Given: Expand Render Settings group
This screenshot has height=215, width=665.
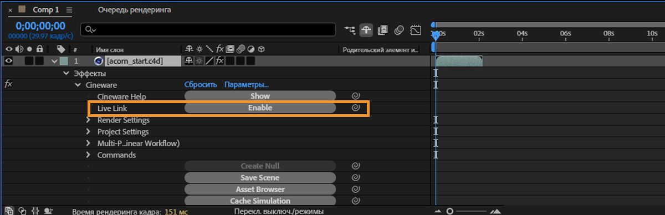Looking at the screenshot, I should tap(88, 120).
